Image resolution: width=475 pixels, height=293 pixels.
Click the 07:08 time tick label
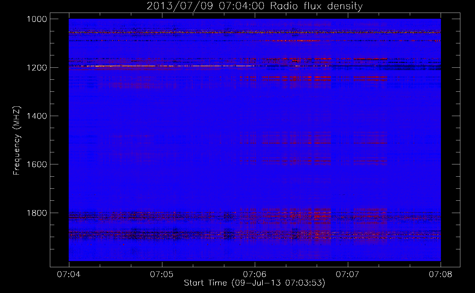pyautogui.click(x=441, y=274)
